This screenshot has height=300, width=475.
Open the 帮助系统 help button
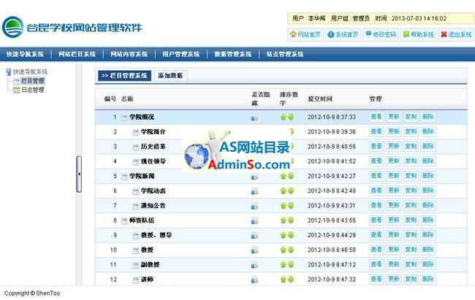[418, 34]
